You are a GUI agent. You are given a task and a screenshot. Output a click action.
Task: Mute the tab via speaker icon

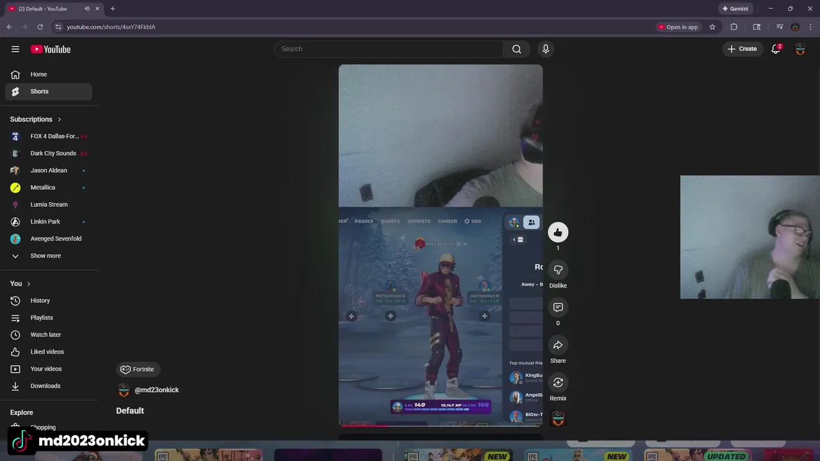coord(86,9)
